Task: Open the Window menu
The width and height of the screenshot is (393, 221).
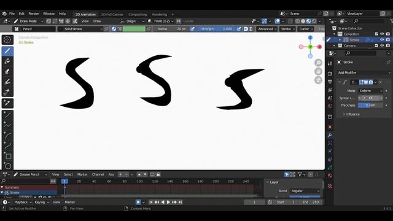Action: click(49, 14)
